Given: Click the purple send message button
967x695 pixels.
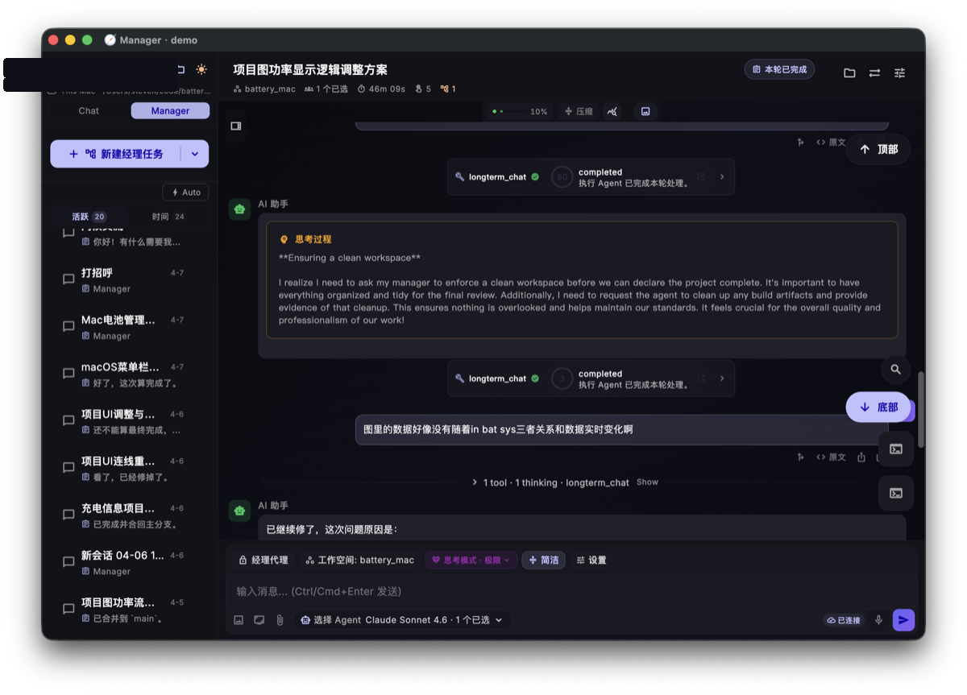Looking at the screenshot, I should click(x=903, y=620).
